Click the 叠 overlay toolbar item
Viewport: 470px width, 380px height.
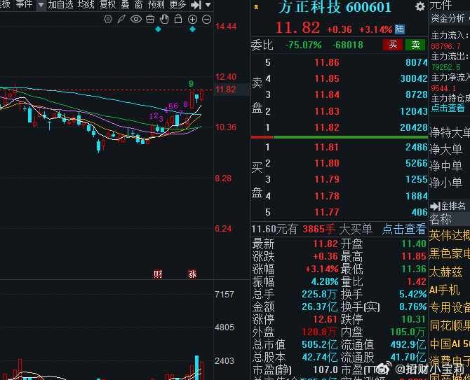click(125, 4)
